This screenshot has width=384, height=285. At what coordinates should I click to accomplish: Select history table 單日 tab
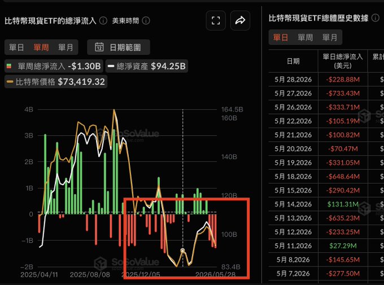[281, 37]
